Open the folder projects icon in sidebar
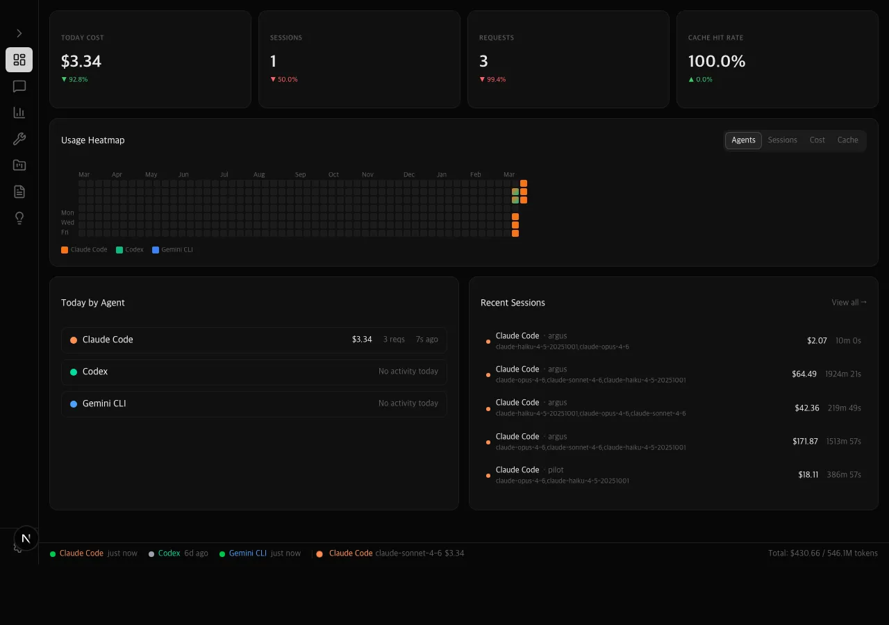This screenshot has height=625, width=889. click(19, 165)
